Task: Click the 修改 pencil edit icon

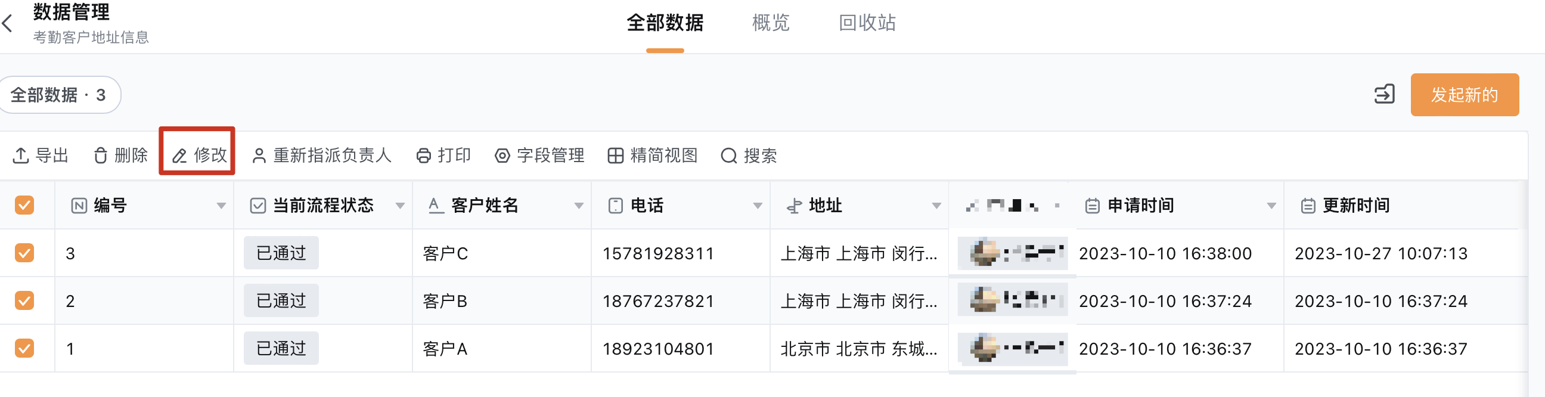Action: 179,156
